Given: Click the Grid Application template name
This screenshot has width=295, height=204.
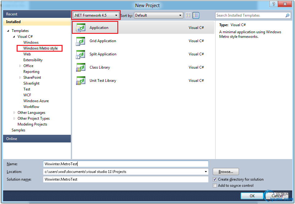Looking at the screenshot, I should coord(103,41).
